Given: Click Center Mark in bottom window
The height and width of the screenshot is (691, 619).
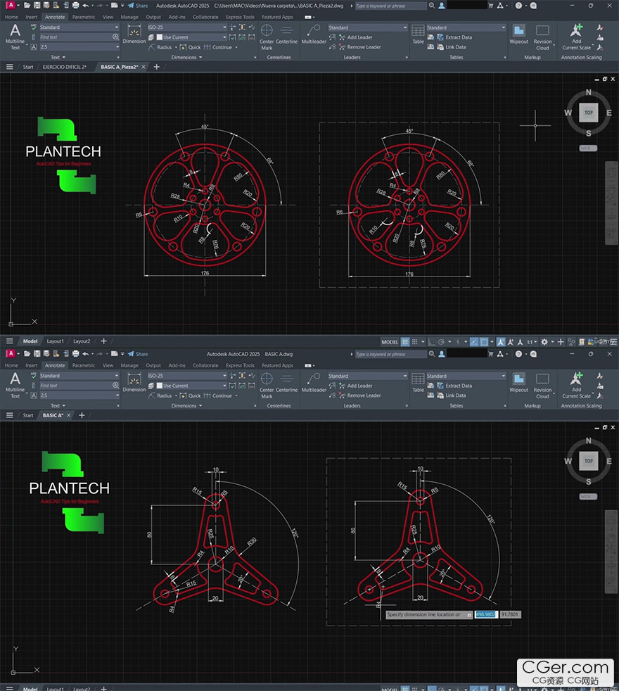Looking at the screenshot, I should click(x=267, y=385).
